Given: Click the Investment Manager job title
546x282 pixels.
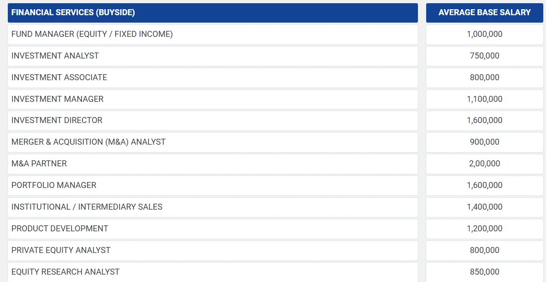Looking at the screenshot, I should (58, 99).
